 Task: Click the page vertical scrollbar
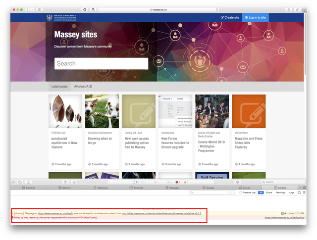coord(305,45)
